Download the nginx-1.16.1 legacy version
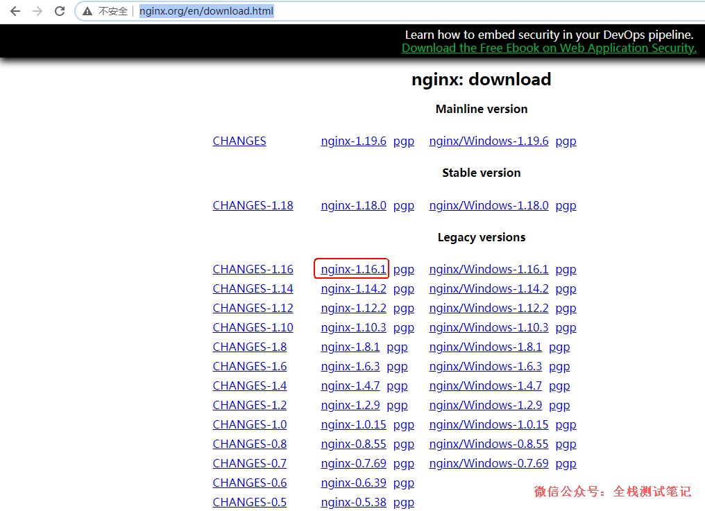Viewport: 705px width, 511px height. click(x=353, y=269)
